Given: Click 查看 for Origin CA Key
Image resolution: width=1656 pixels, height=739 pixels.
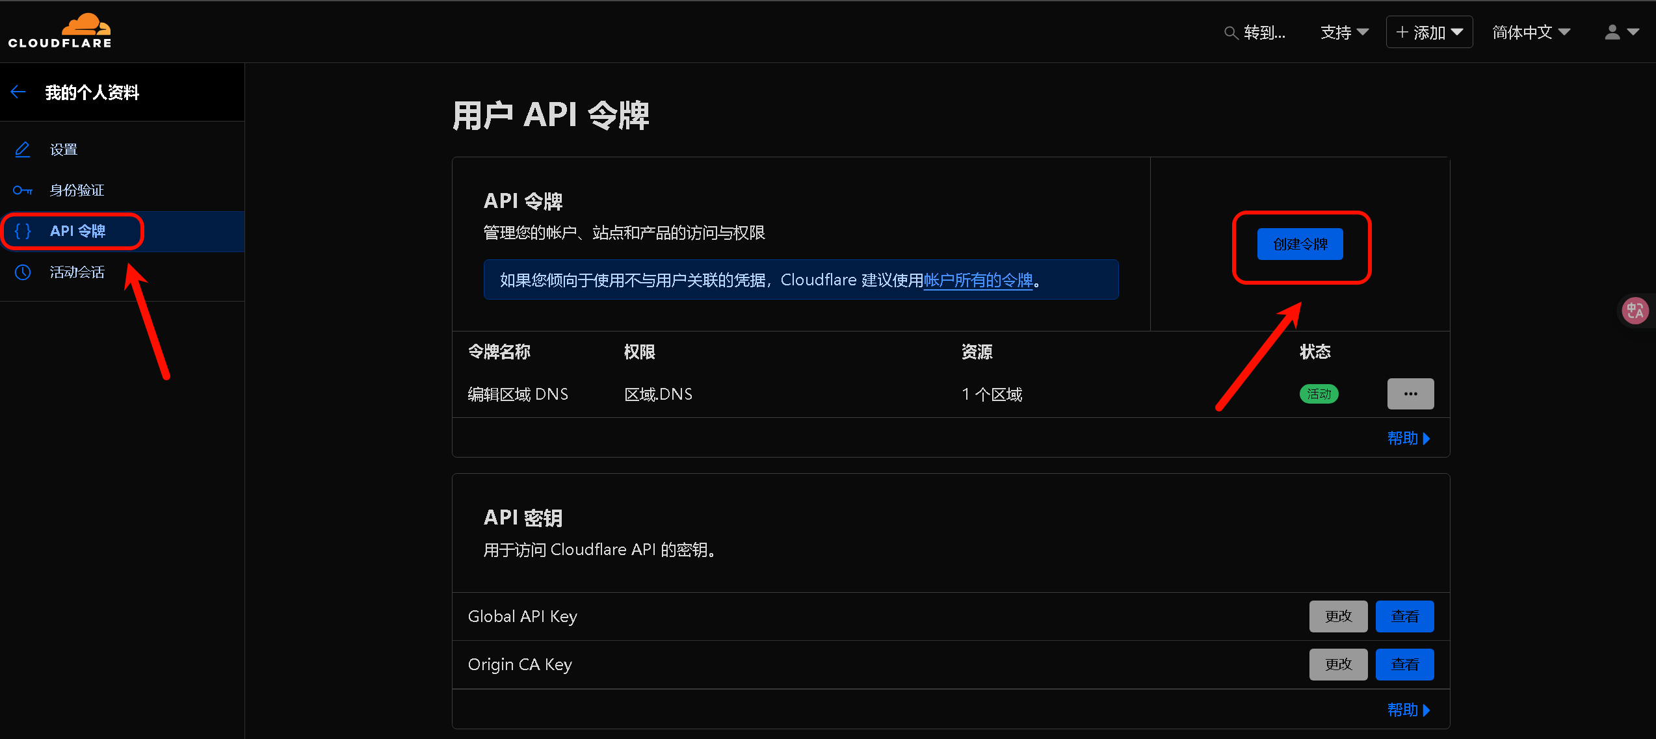Looking at the screenshot, I should [1404, 664].
